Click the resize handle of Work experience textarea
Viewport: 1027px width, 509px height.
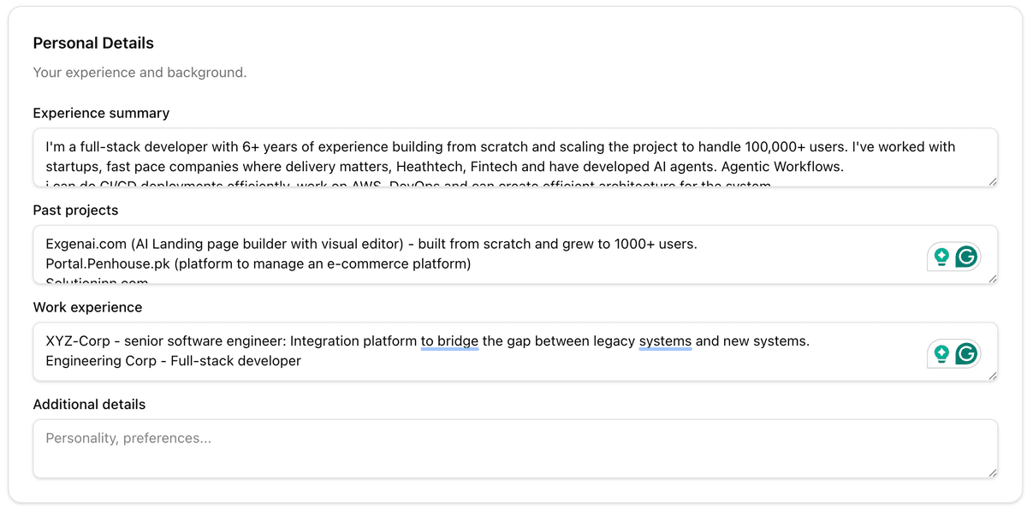pyautogui.click(x=993, y=376)
